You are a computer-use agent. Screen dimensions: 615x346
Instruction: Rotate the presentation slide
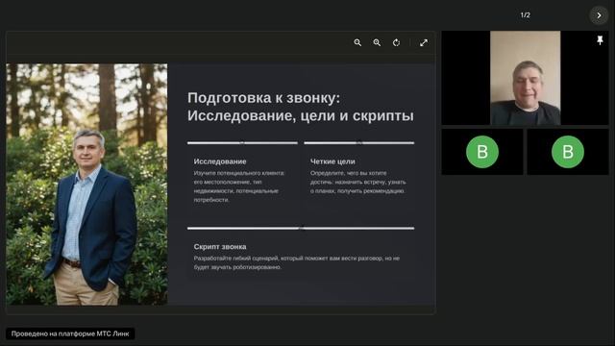397,42
